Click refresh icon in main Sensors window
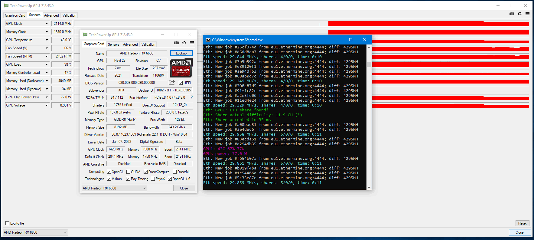The height and width of the screenshot is (240, 534). 519,14
